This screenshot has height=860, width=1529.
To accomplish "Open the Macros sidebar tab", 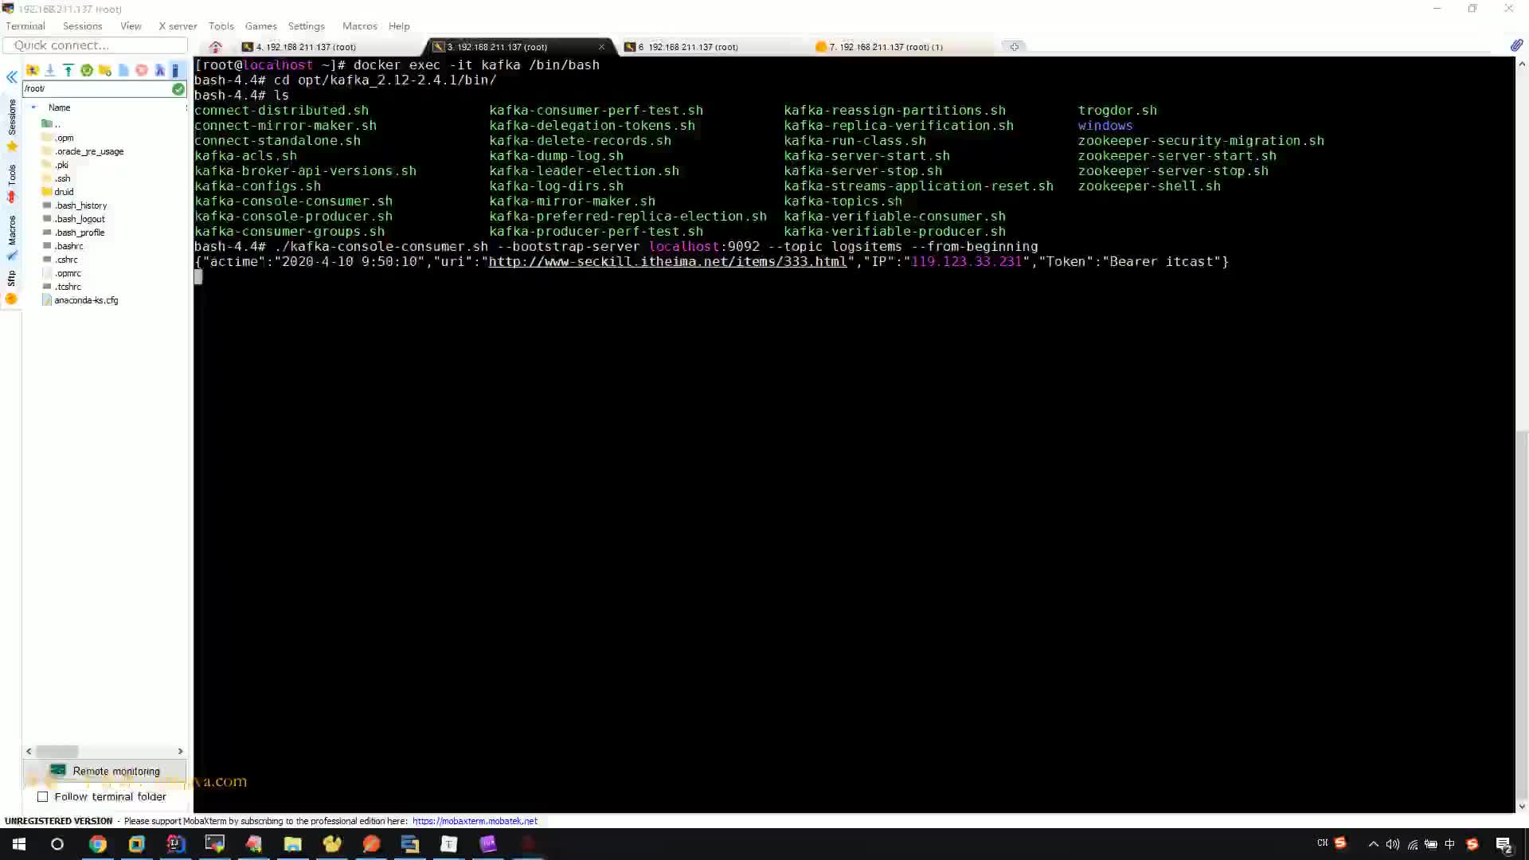I will pyautogui.click(x=12, y=230).
